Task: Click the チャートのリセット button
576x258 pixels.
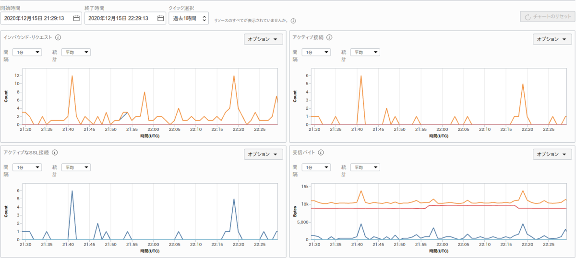Action: [547, 16]
